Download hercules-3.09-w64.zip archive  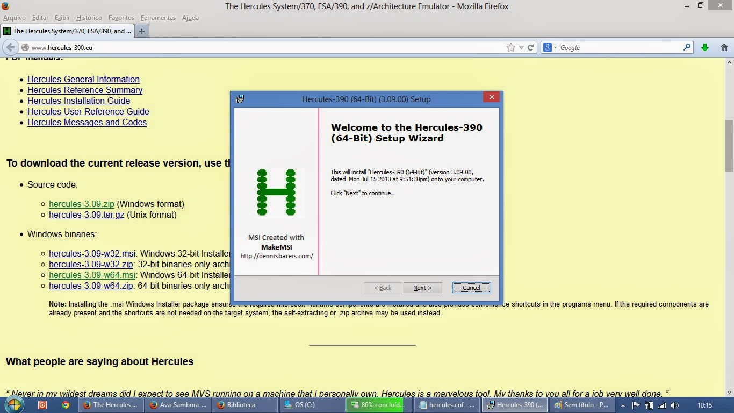click(91, 286)
